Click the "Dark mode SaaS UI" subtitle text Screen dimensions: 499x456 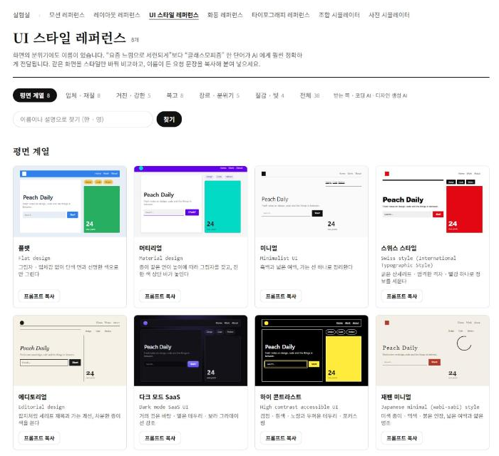point(164,407)
